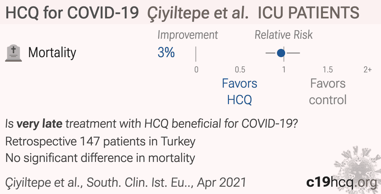Click the 2+ axis tick label
Screen dimensions: 381x194
368,70
